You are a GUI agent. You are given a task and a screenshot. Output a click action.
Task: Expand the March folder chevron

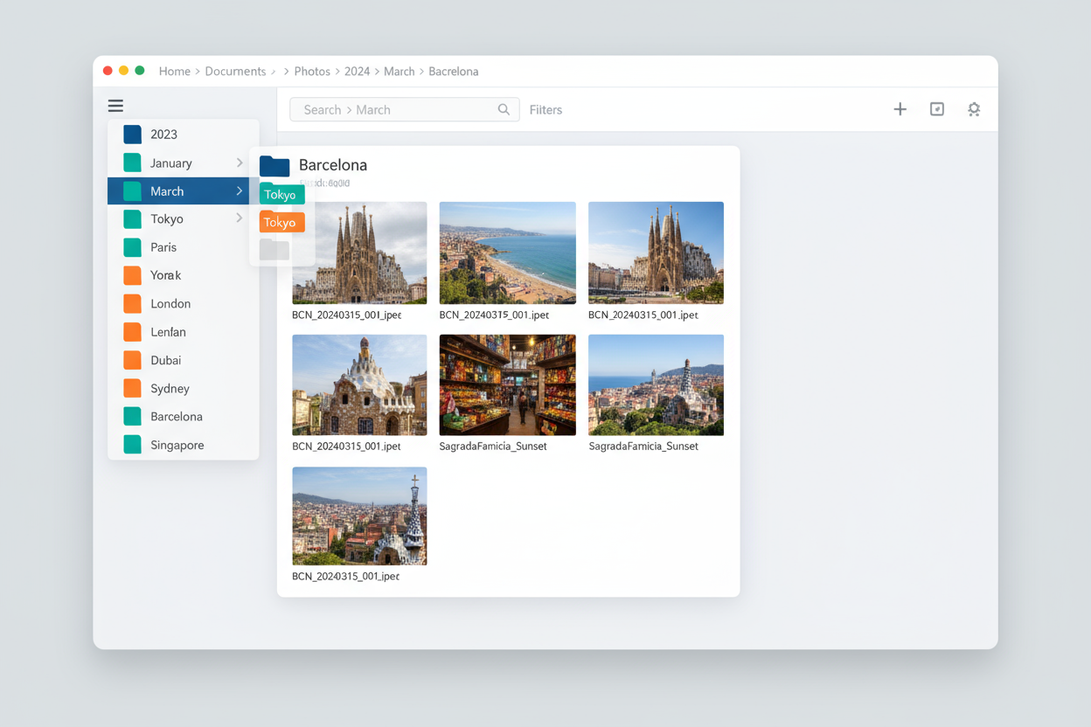240,191
